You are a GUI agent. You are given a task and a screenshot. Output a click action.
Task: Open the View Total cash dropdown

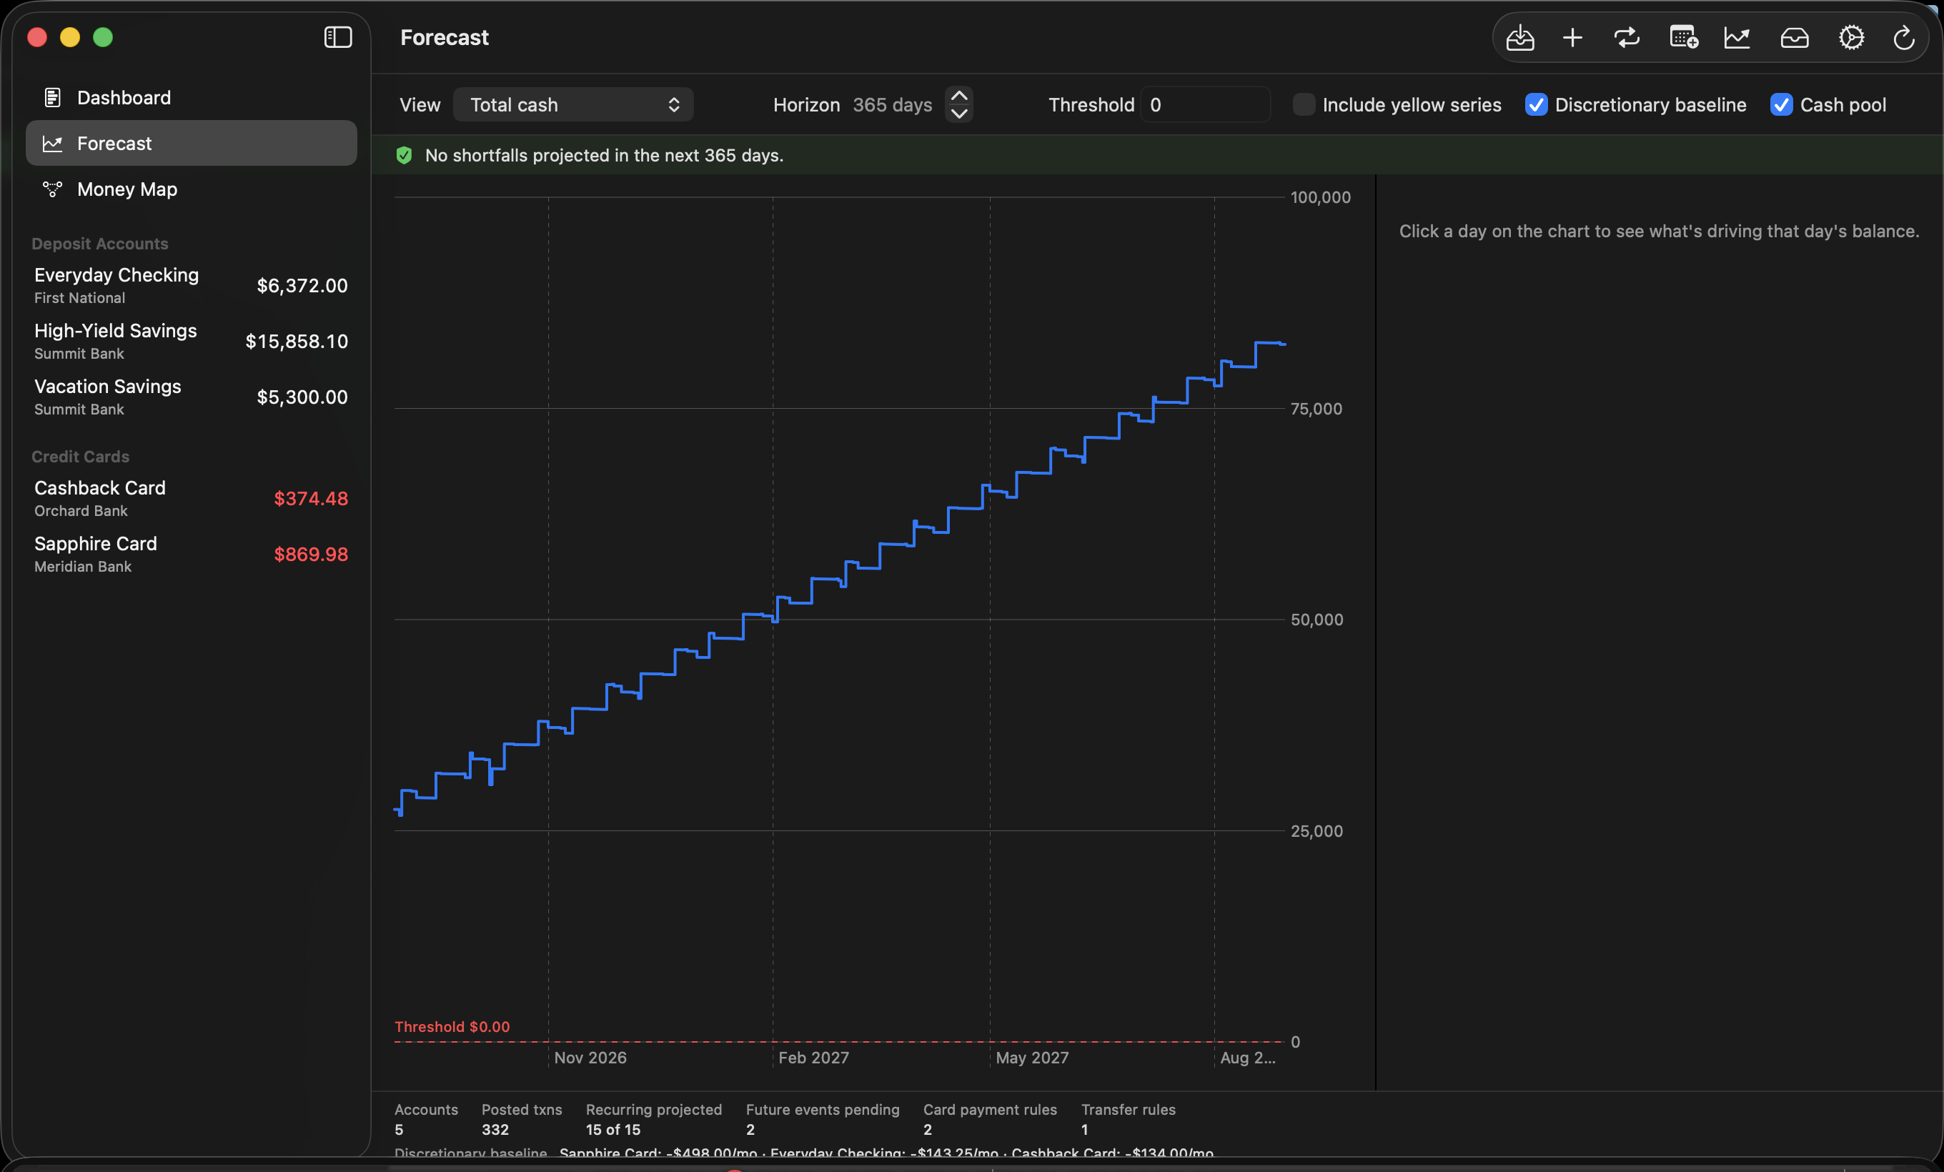pos(572,105)
